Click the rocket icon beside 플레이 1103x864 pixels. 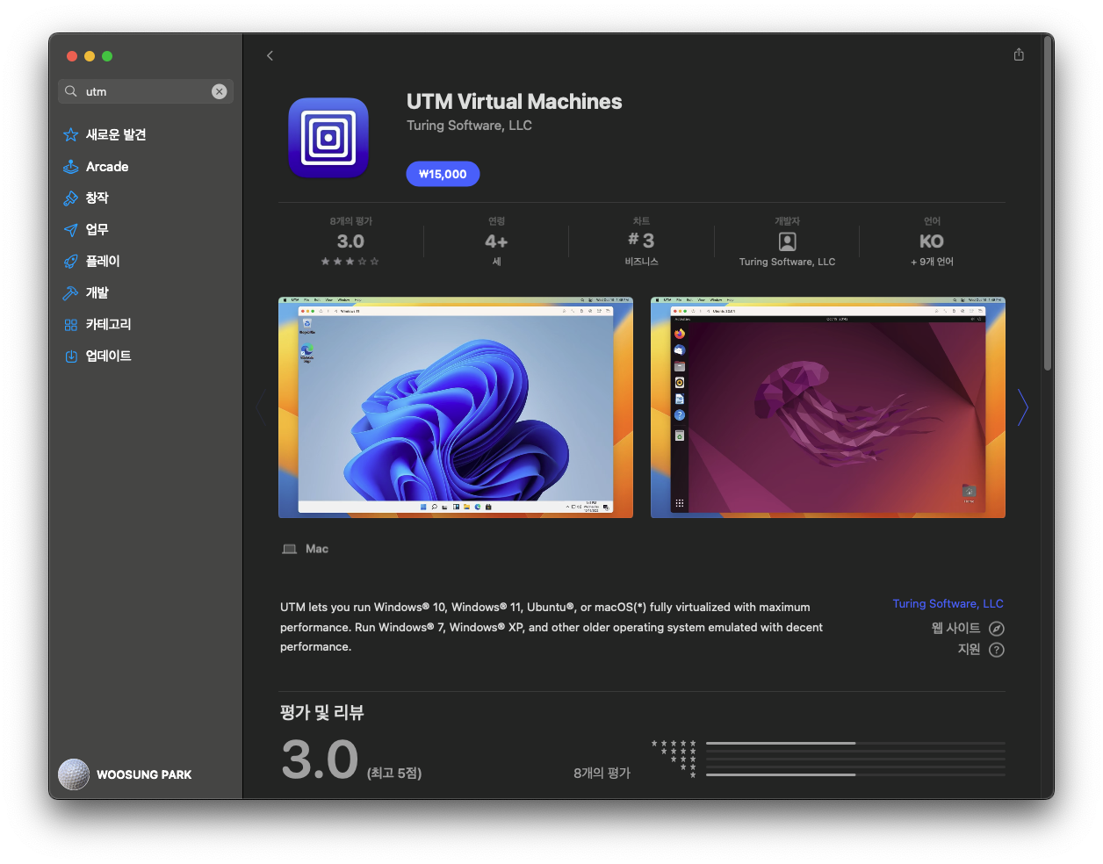[x=71, y=262]
